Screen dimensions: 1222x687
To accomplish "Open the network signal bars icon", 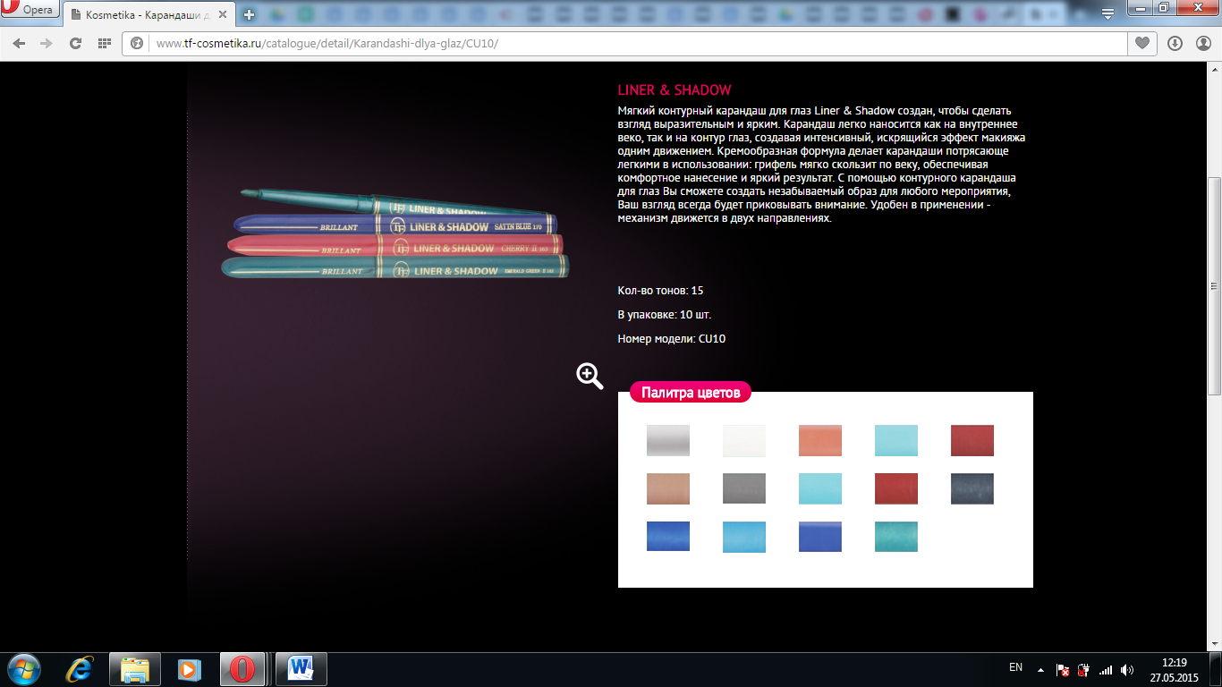I will tap(1106, 669).
